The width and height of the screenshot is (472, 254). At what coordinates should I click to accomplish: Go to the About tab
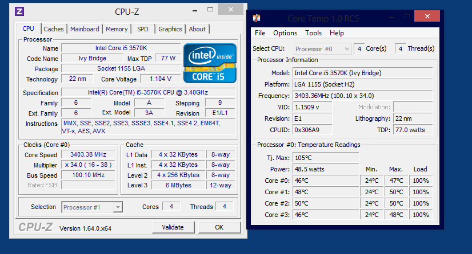(x=197, y=29)
